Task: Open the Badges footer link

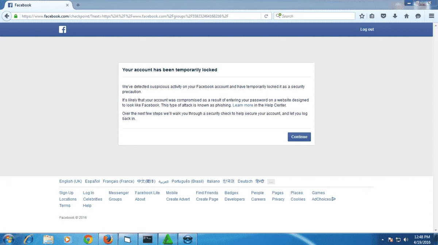Action: point(231,193)
